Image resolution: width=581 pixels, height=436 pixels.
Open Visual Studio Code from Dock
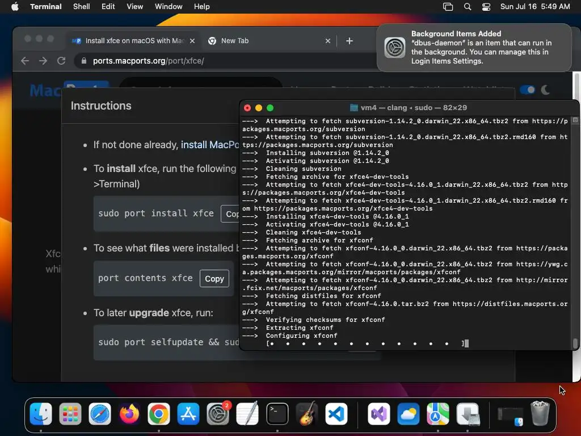(336, 414)
